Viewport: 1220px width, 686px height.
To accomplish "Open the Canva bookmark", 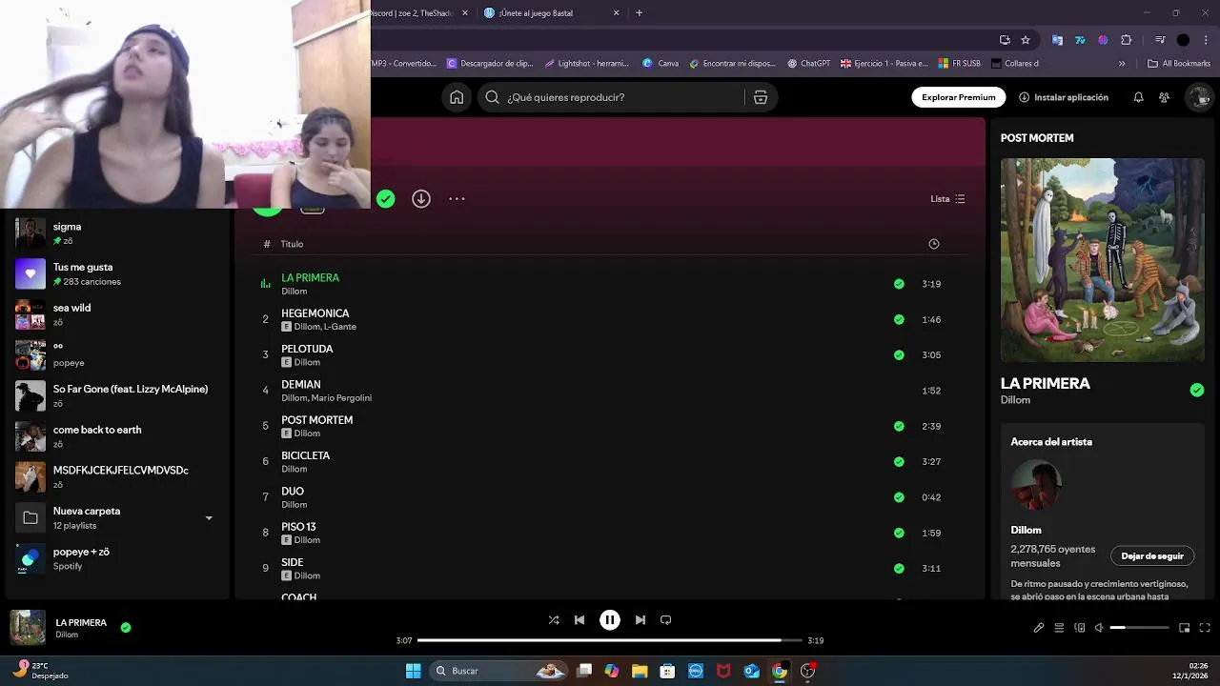I will coord(661,64).
